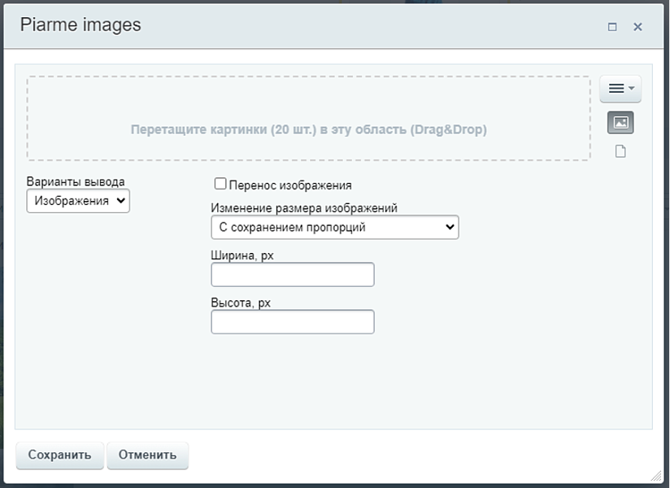Click the Перенос изображения label text

click(x=290, y=185)
